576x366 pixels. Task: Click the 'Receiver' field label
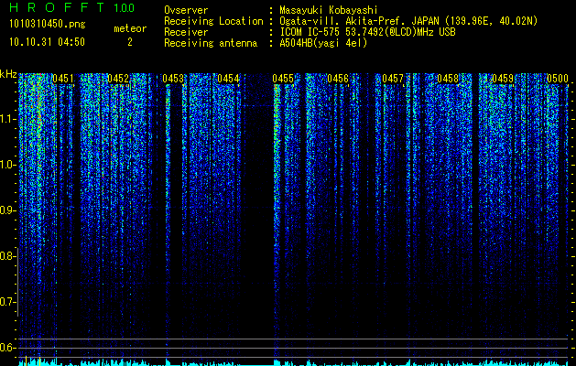coord(186,32)
